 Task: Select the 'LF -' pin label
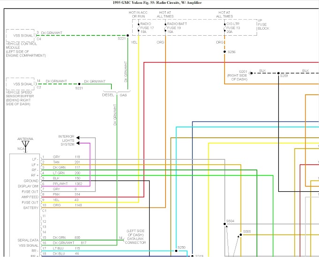click(x=35, y=159)
